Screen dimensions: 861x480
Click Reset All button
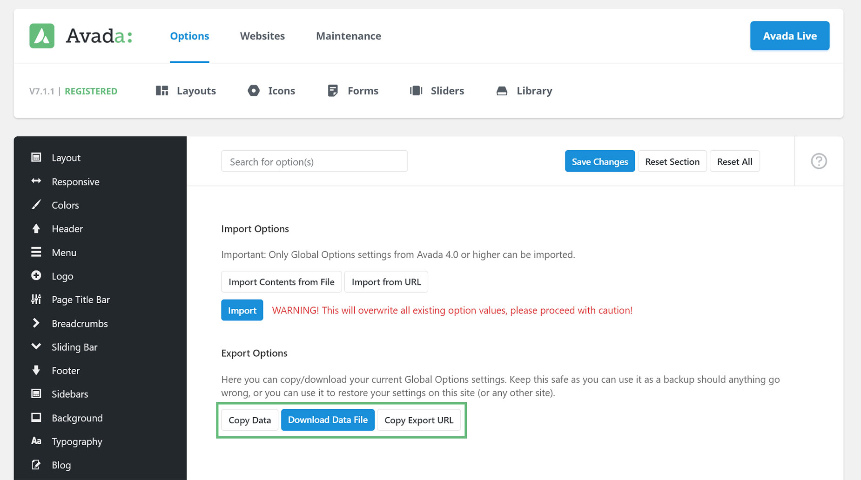point(735,161)
